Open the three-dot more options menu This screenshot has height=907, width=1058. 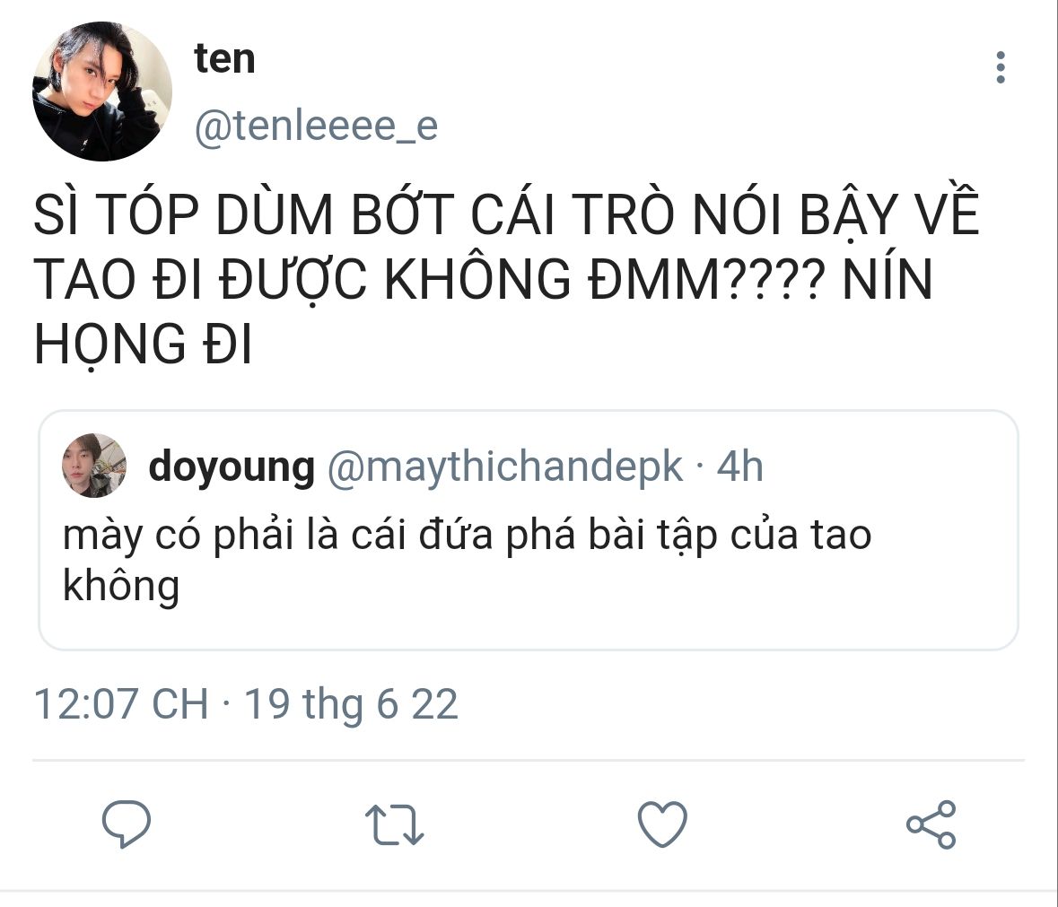click(1000, 67)
